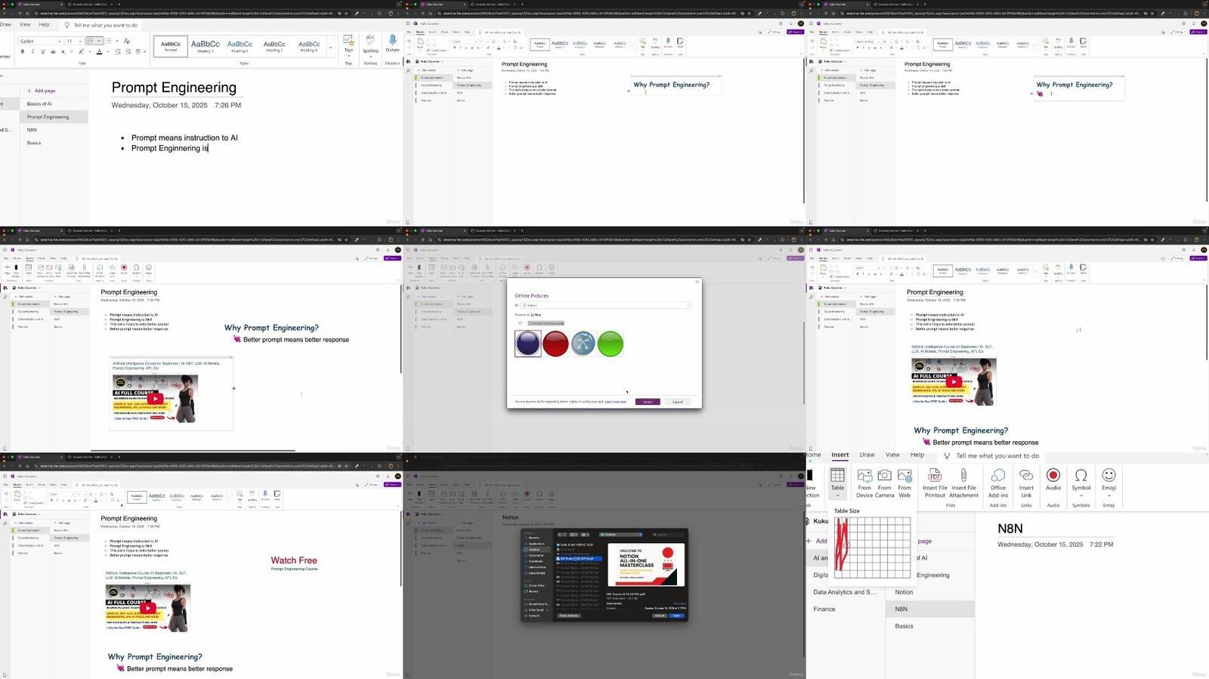
Task: Expand numbering styles arrow in enlarged Home ribbon
Action: (116, 41)
